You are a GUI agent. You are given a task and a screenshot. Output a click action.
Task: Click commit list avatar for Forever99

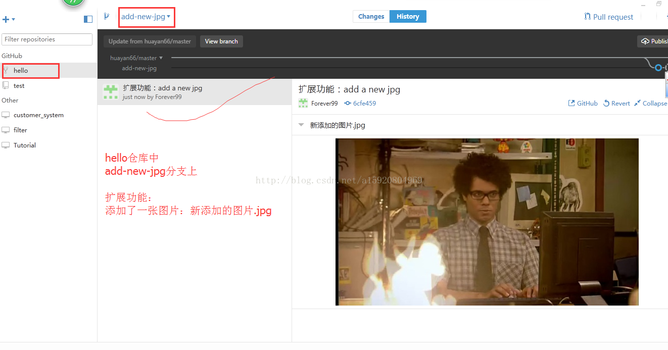(111, 92)
